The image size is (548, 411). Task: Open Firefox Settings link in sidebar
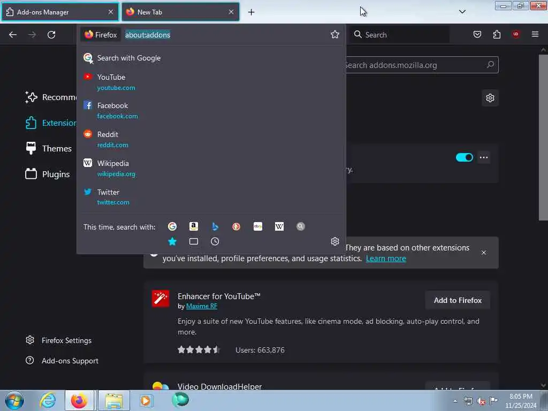(x=59, y=340)
